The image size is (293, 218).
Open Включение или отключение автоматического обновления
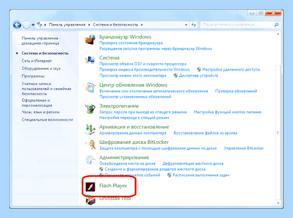(x=154, y=91)
